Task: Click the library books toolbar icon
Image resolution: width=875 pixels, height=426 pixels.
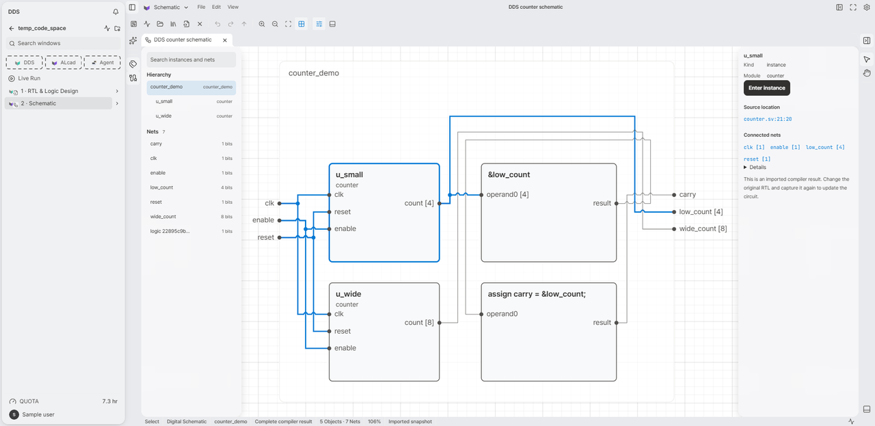Action: (x=173, y=24)
